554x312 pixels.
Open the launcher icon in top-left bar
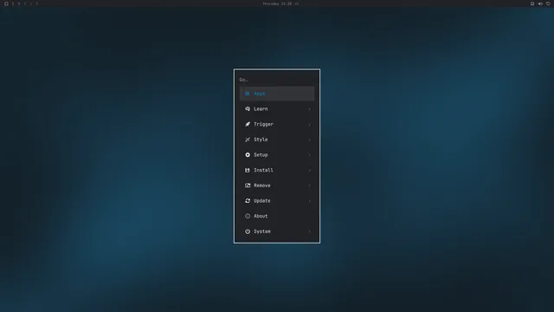[6, 3]
